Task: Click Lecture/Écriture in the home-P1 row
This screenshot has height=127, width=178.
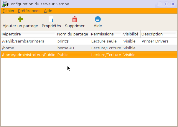Action: pos(106,48)
